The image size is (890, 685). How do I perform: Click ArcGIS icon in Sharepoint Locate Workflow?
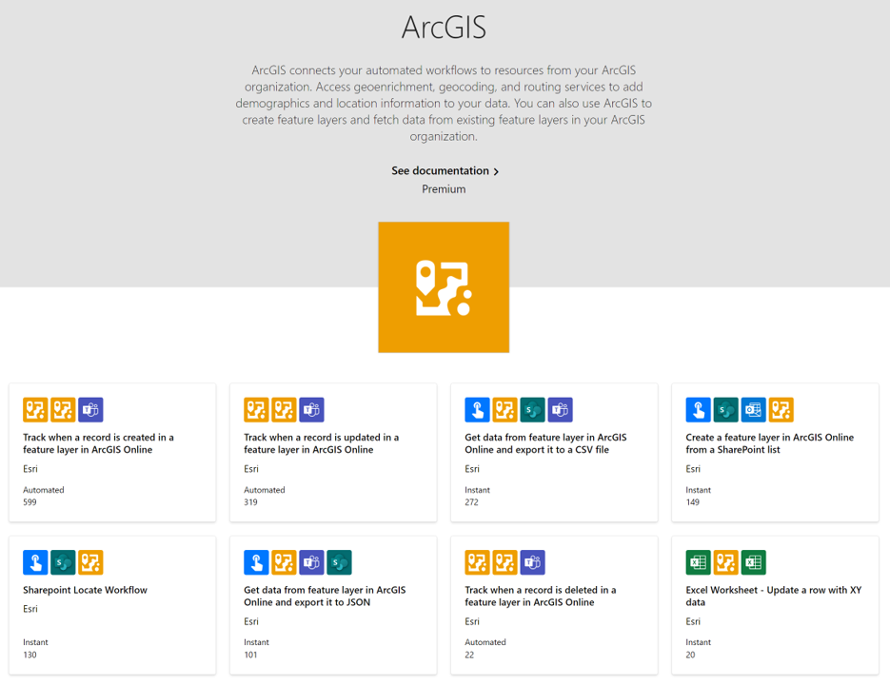click(x=90, y=562)
